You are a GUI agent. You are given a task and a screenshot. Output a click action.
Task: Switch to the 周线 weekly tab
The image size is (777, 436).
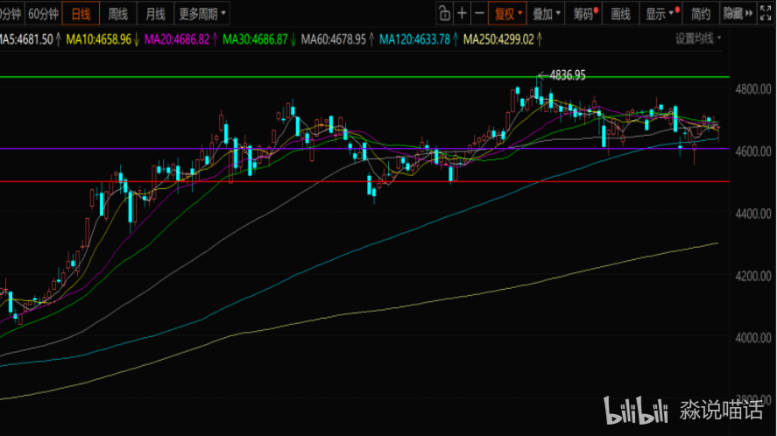(x=118, y=14)
